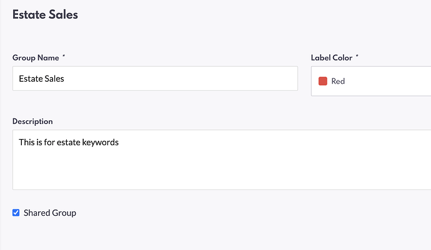Click the asterisk beside Label Color

tap(357, 57)
